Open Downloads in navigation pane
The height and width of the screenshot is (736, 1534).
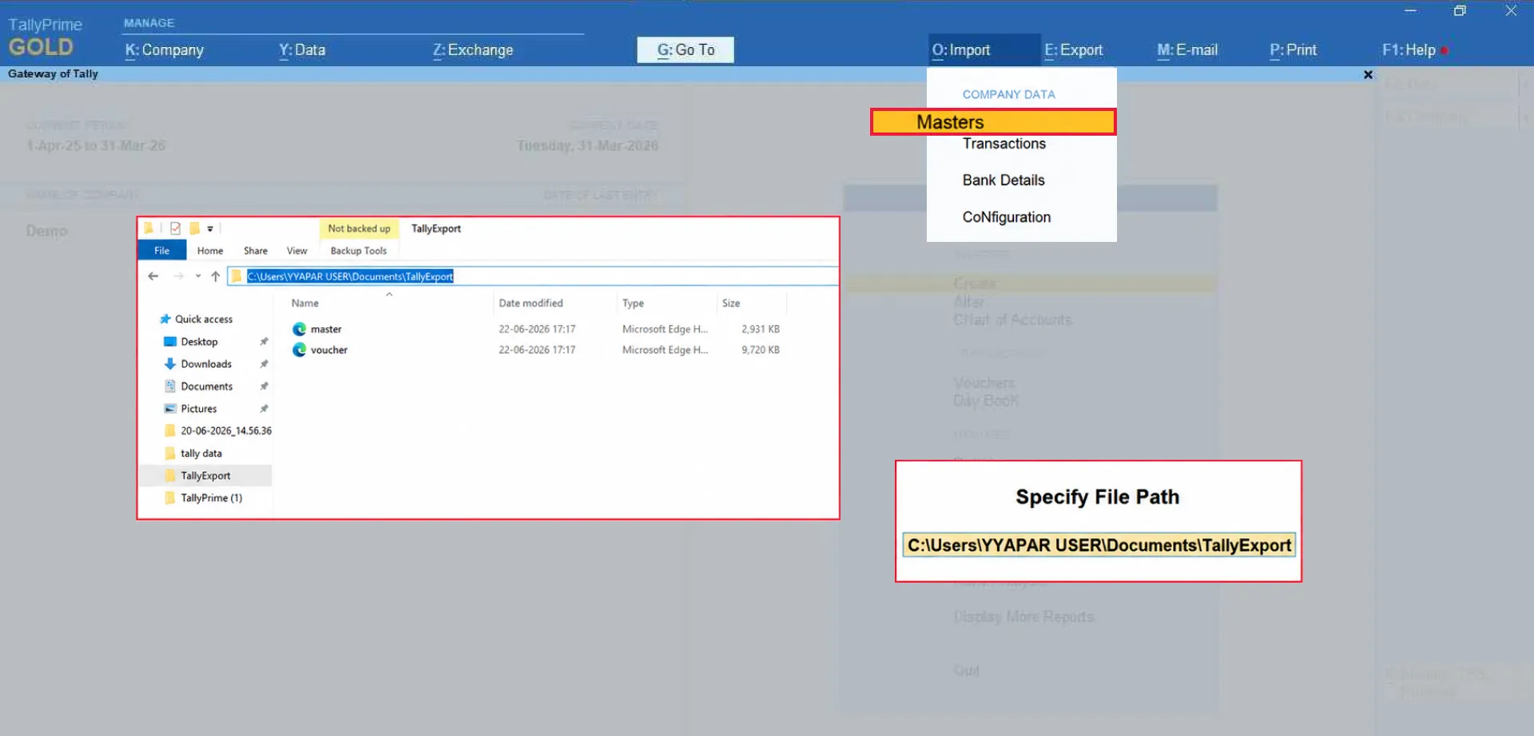point(206,364)
